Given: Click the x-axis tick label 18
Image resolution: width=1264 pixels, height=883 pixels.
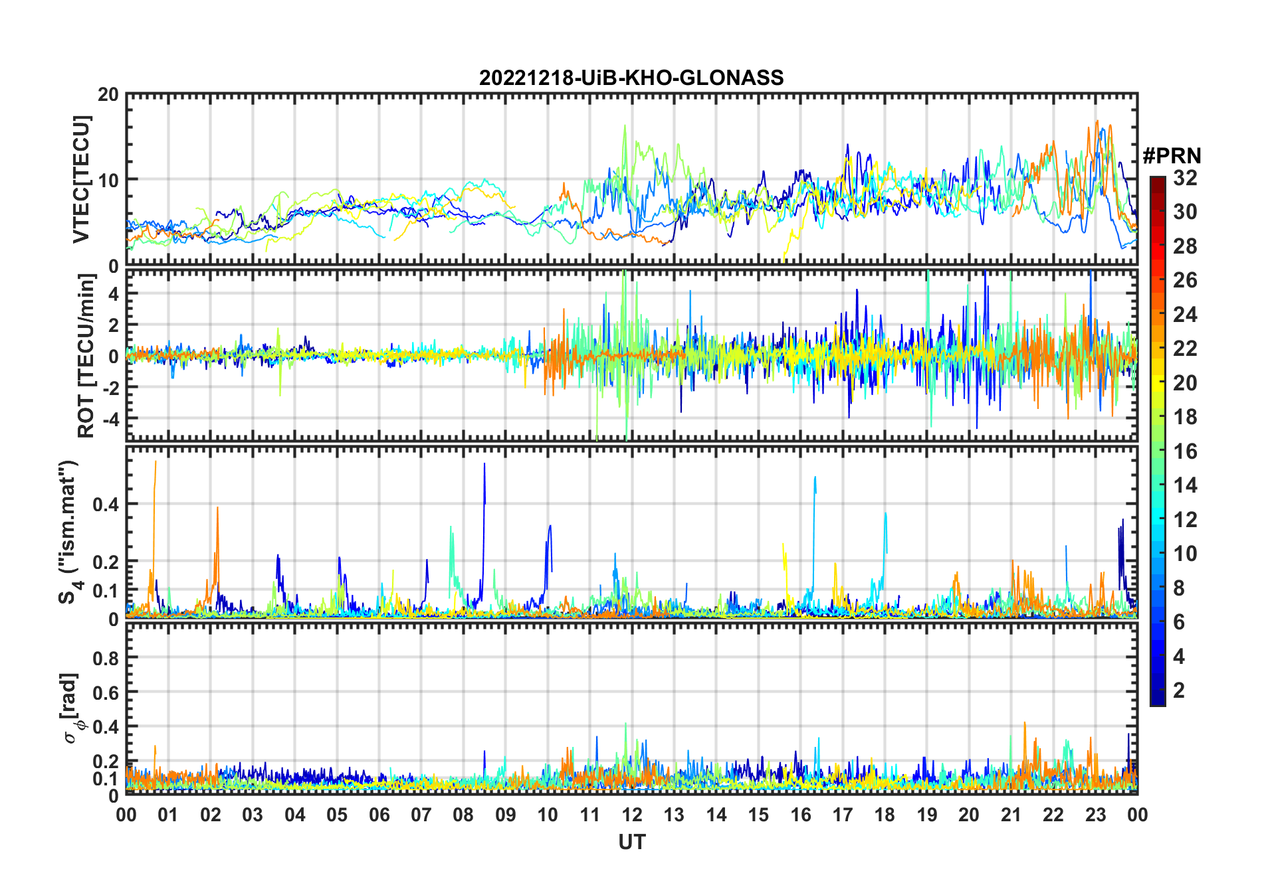Looking at the screenshot, I should point(885,815).
